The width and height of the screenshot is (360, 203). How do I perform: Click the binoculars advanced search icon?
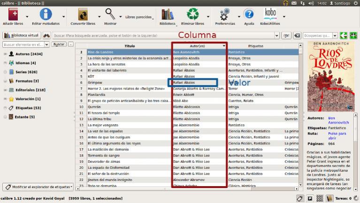coord(46,35)
